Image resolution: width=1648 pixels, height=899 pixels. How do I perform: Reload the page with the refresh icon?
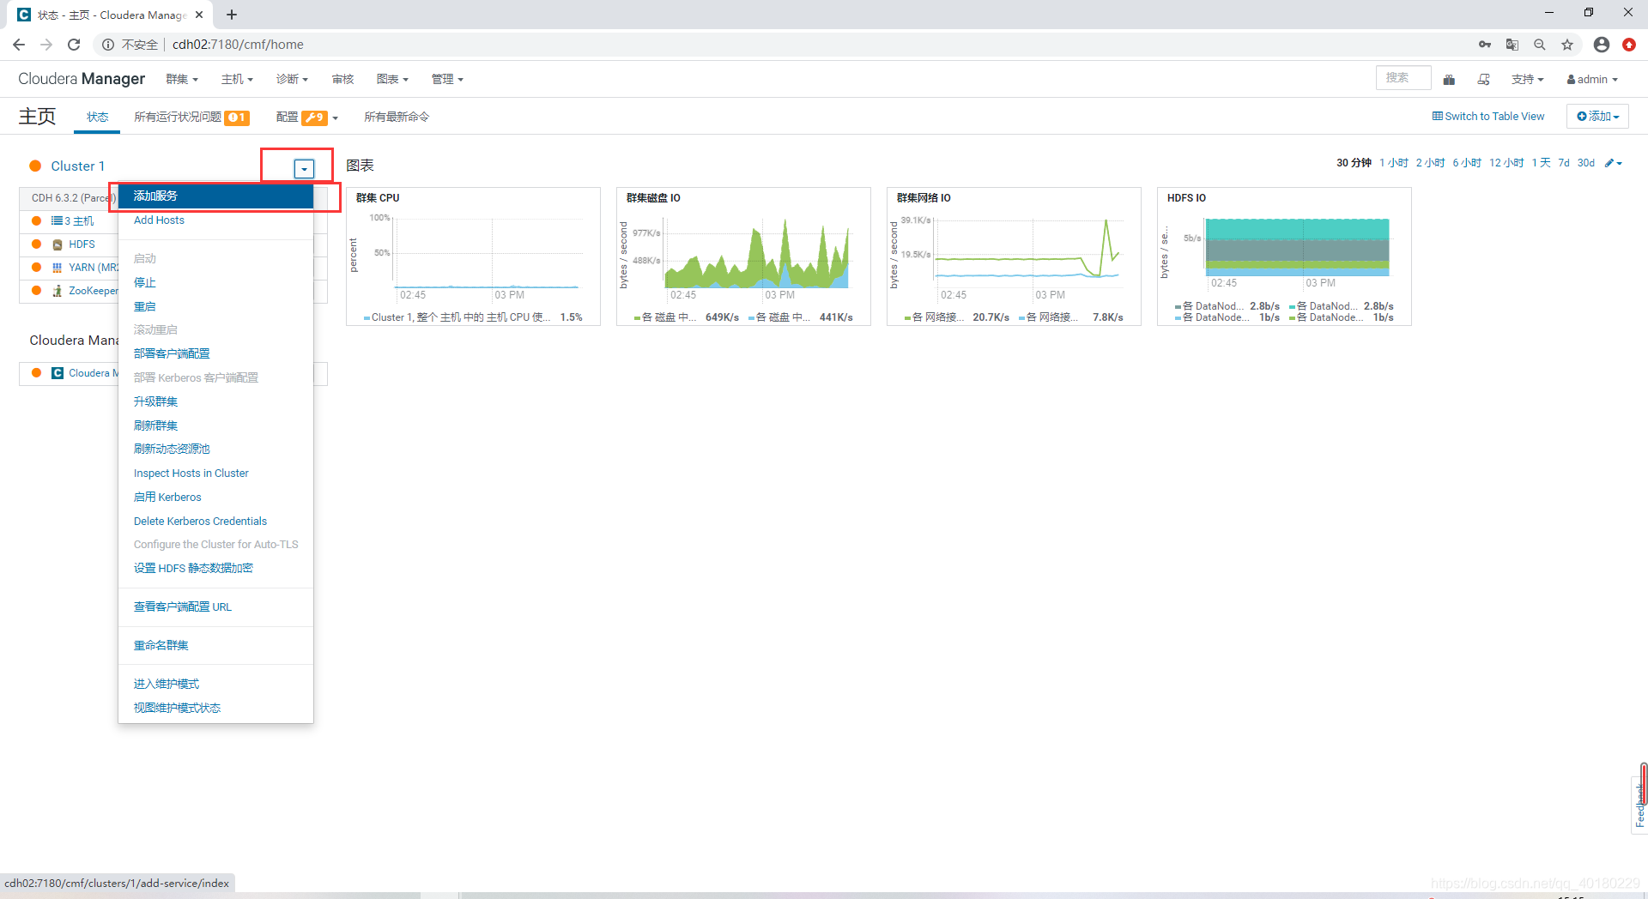tap(74, 45)
